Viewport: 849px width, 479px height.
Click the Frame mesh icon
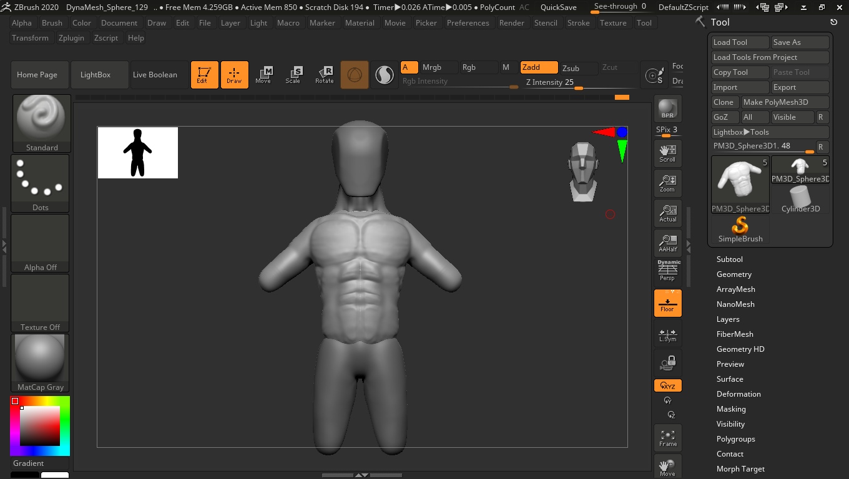(667, 438)
